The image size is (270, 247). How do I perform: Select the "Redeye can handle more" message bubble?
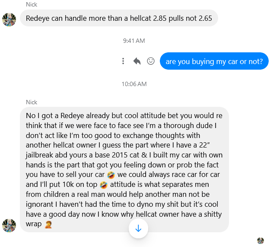pyautogui.click(x=119, y=18)
